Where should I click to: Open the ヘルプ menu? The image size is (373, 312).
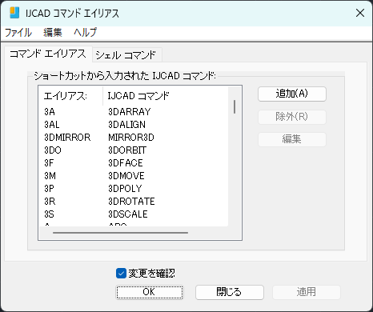pos(85,33)
